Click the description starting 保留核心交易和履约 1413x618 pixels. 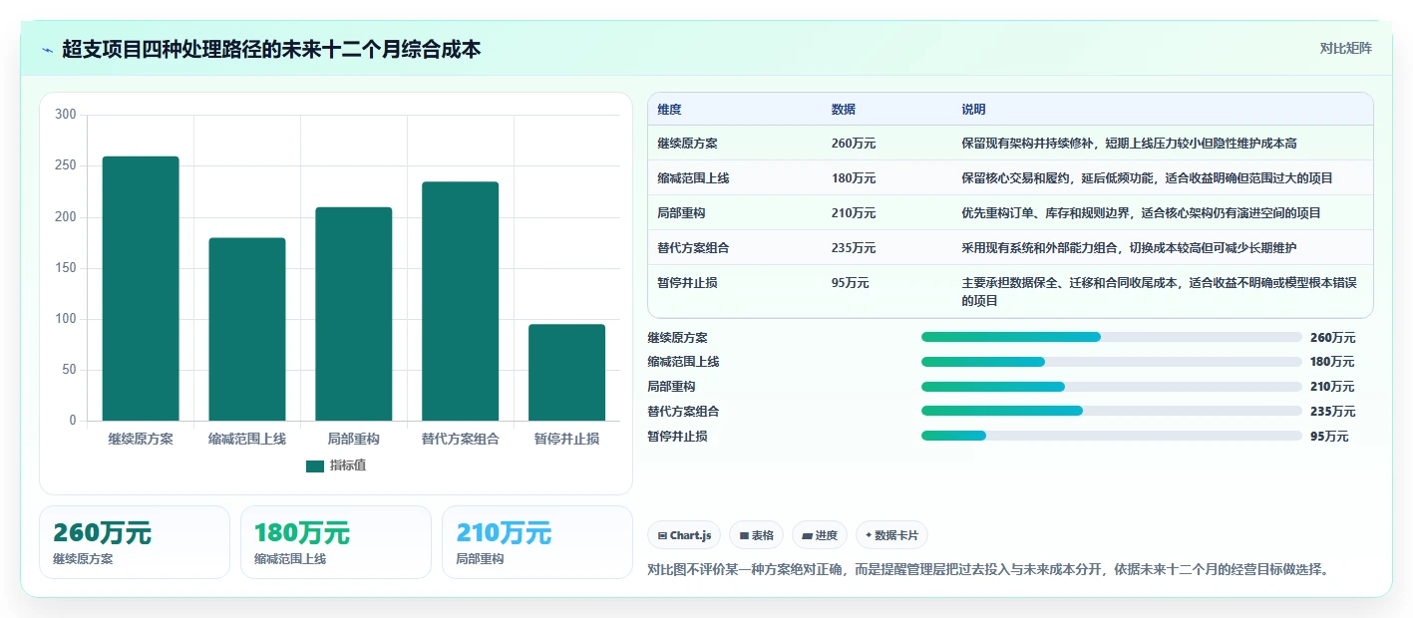(x=1147, y=178)
